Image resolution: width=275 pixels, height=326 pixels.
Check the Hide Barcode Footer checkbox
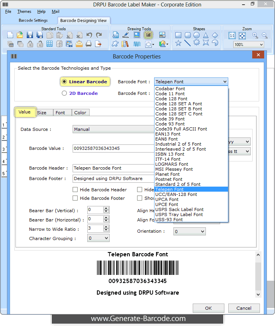coord(75,198)
